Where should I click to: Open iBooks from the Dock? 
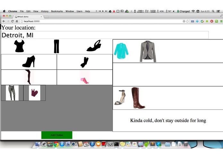pos(98,144)
